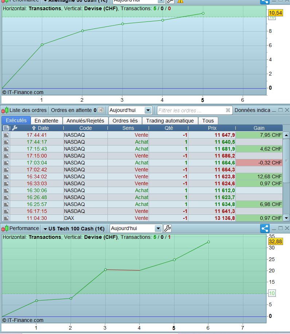Sort orders by Date column header
The width and height of the screenshot is (290, 334).
pyautogui.click(x=41, y=128)
